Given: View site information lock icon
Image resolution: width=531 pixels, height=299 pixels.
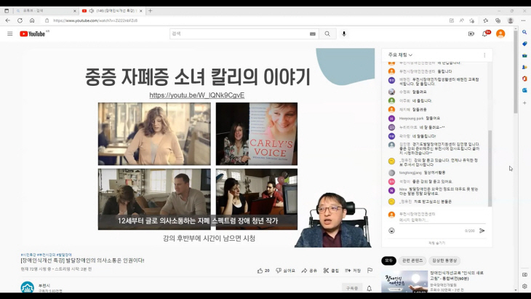Looking at the screenshot, I should click(47, 20).
